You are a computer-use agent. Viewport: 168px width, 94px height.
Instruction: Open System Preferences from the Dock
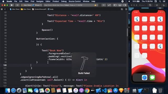point(127,91)
